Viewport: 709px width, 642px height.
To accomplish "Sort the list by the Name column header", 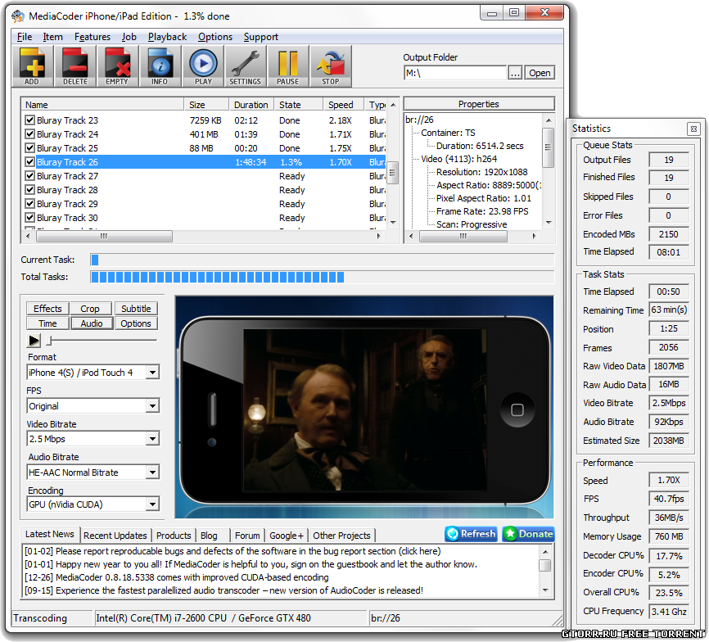I will [x=102, y=105].
